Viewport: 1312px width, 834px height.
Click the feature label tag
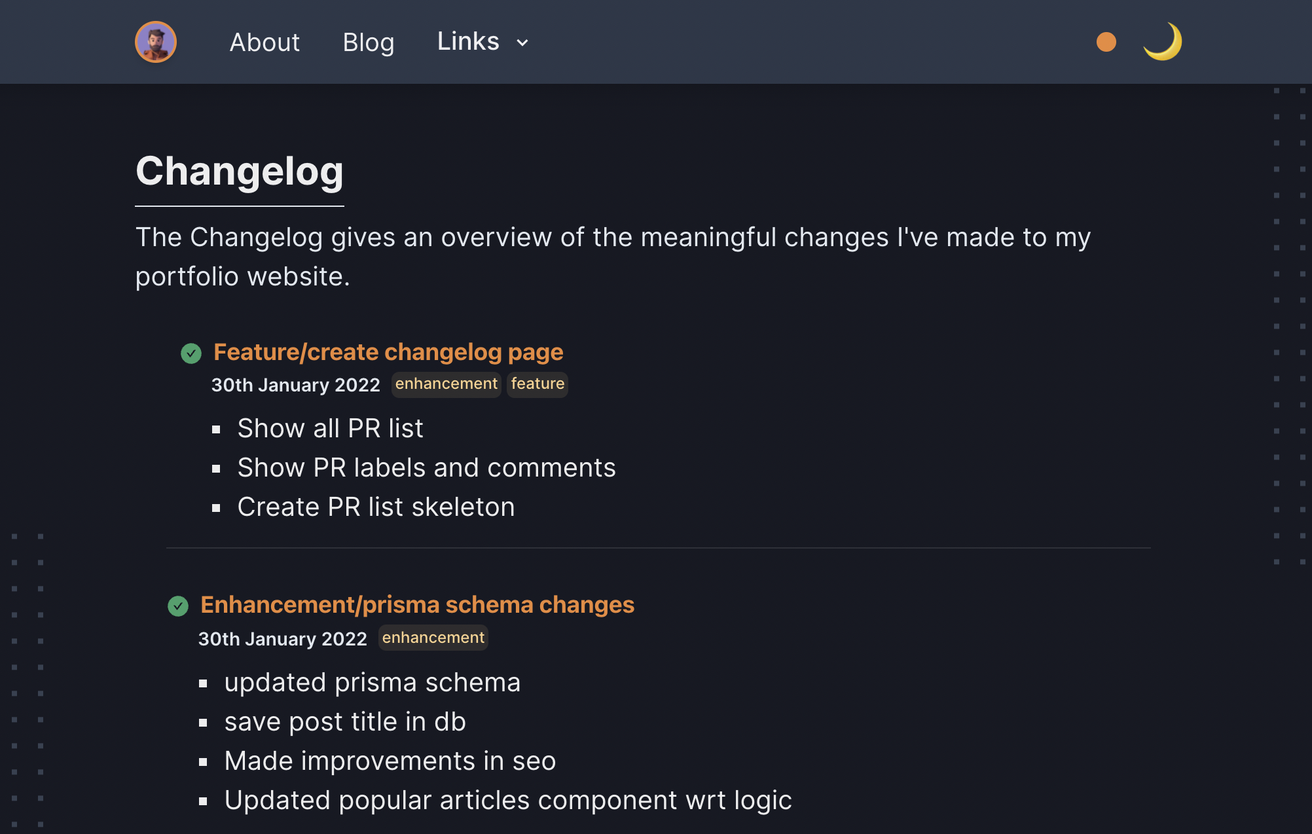(538, 384)
